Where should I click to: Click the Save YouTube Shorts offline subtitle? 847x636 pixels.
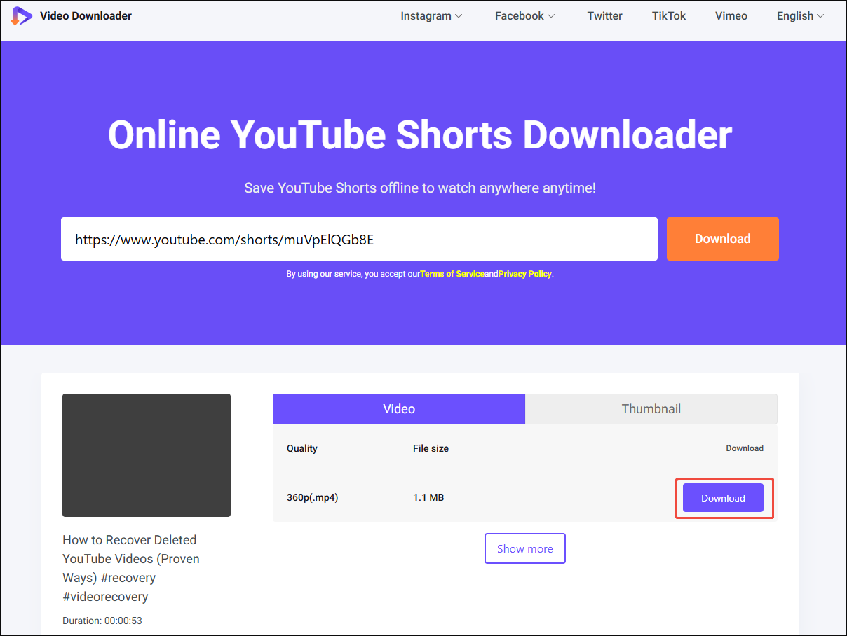(x=420, y=188)
